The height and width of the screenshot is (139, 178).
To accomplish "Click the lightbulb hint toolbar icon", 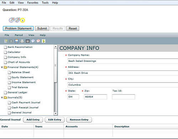I will (x=6, y=41).
